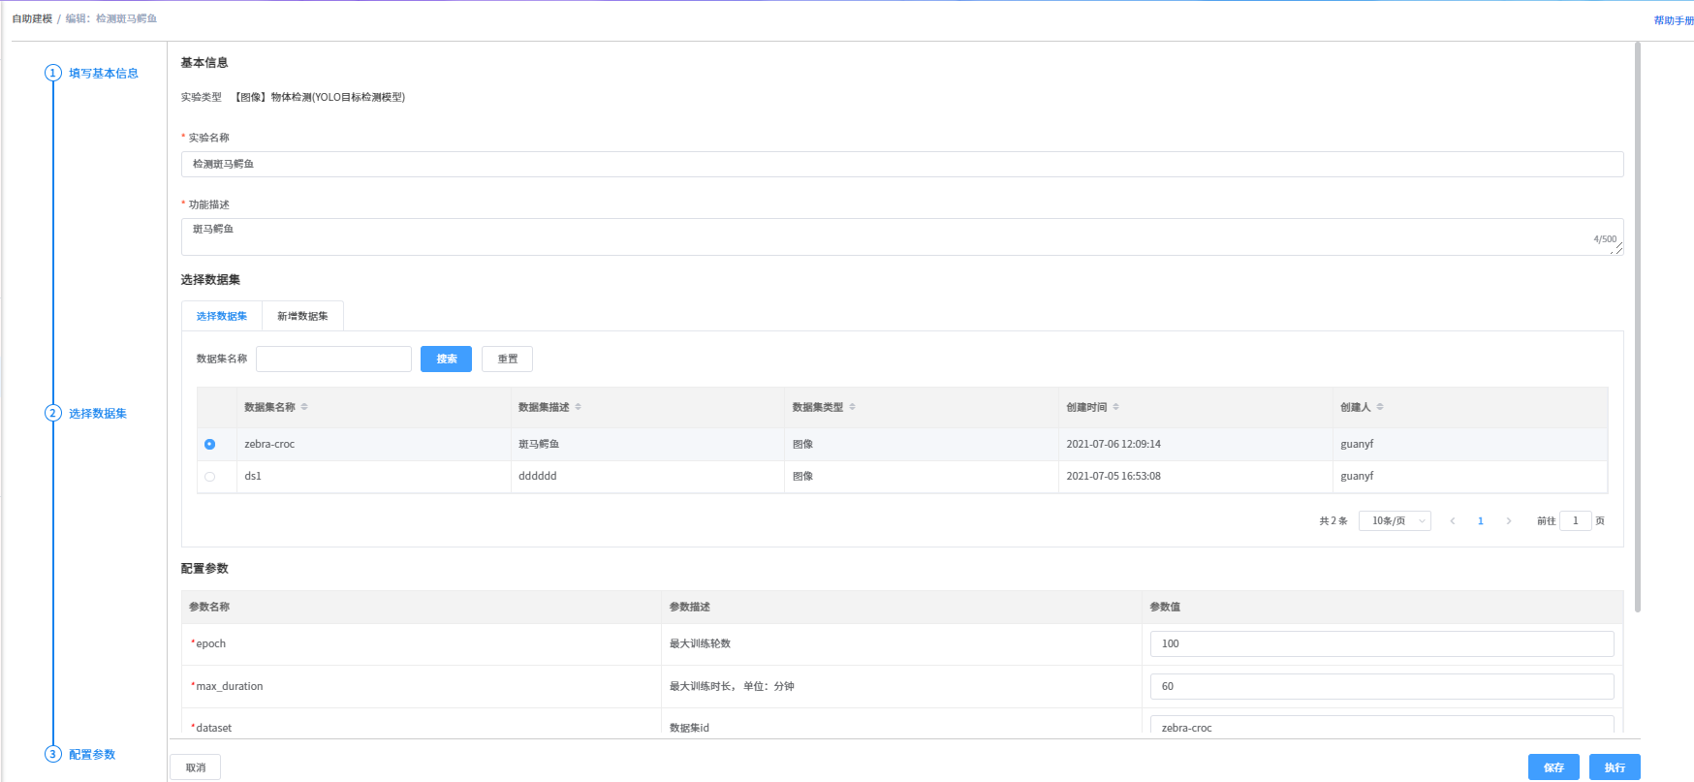
Task: Focus the 功能描述 textarea
Action: click(x=902, y=237)
